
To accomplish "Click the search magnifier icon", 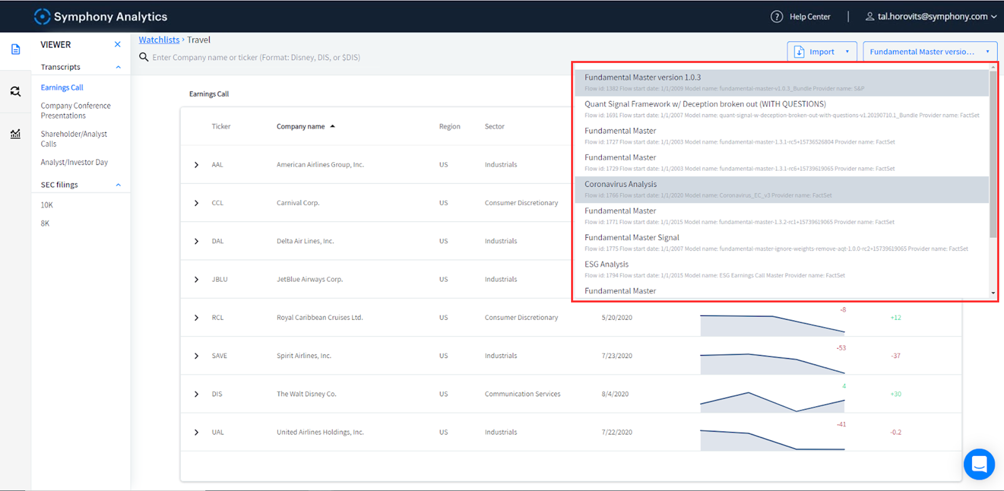I will point(143,57).
